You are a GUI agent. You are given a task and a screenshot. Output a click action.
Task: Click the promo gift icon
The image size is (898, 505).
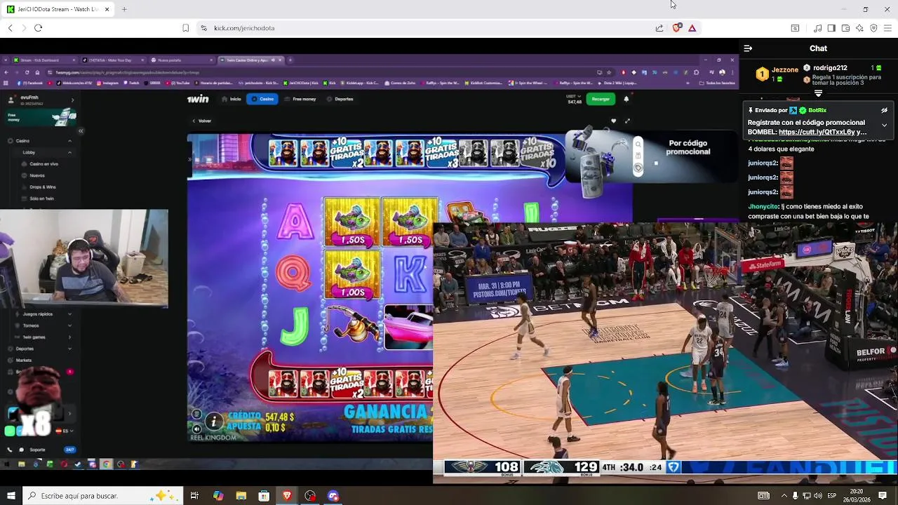(x=638, y=156)
